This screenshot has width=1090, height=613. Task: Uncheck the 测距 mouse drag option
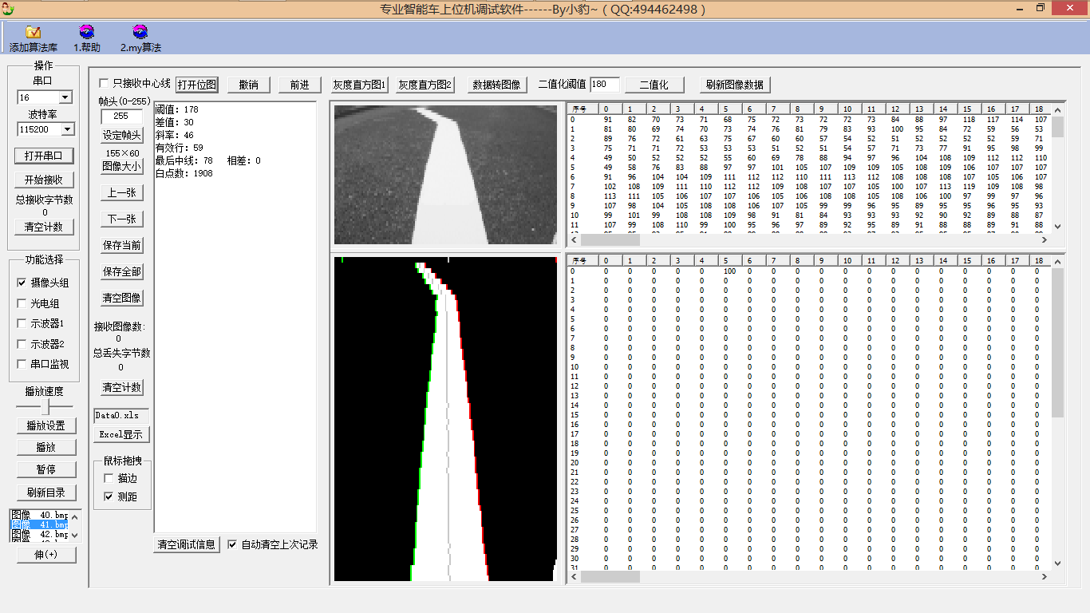pyautogui.click(x=109, y=496)
